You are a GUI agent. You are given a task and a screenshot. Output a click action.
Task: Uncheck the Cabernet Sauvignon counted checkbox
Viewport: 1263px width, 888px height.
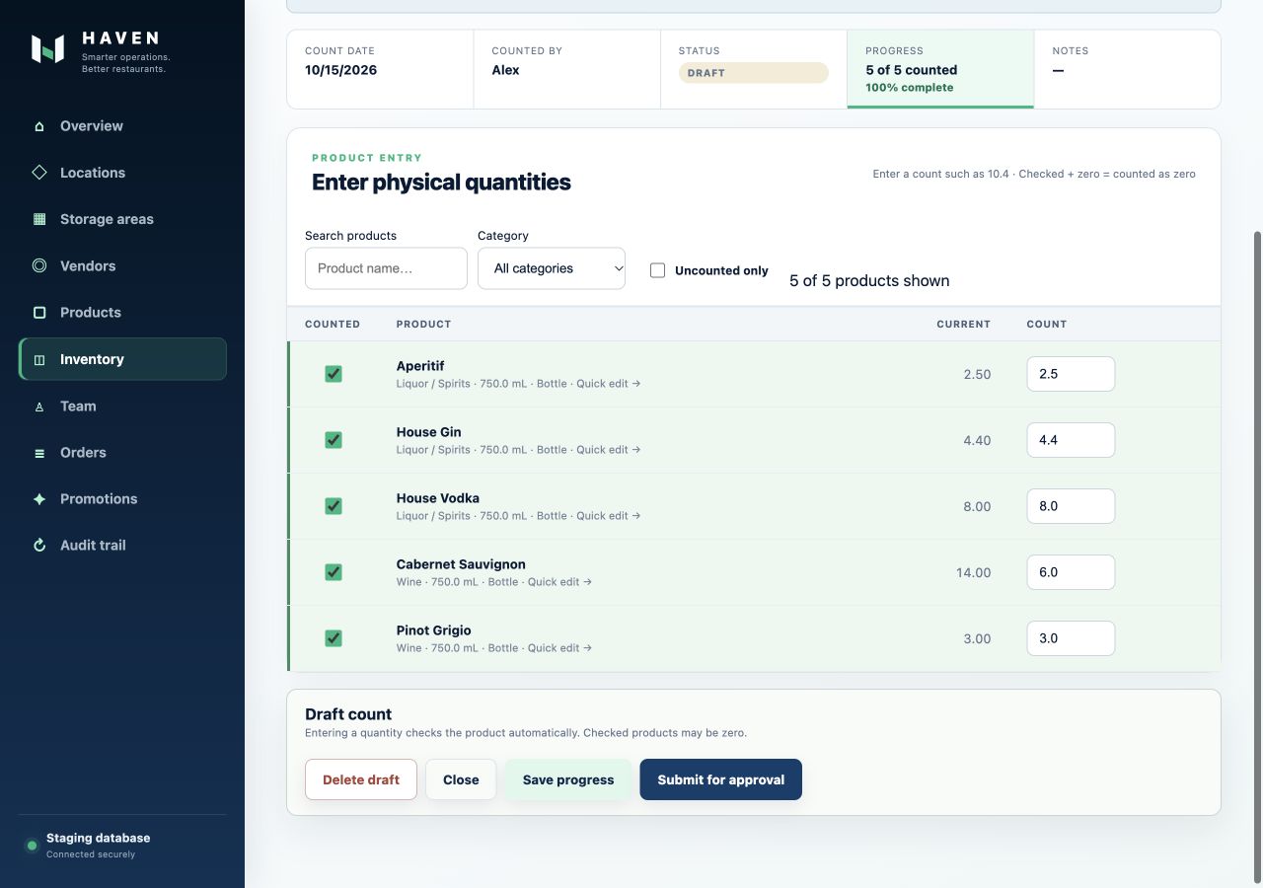(334, 572)
